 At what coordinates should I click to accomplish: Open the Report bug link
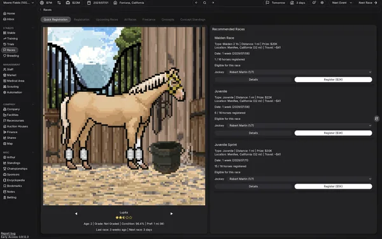pyautogui.click(x=8, y=233)
